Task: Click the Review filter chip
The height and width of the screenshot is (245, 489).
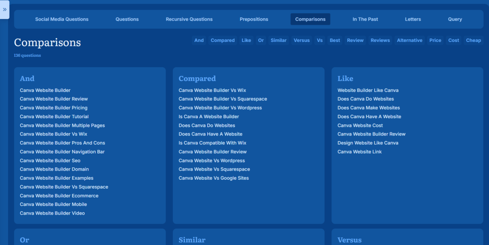Action: click(x=355, y=41)
